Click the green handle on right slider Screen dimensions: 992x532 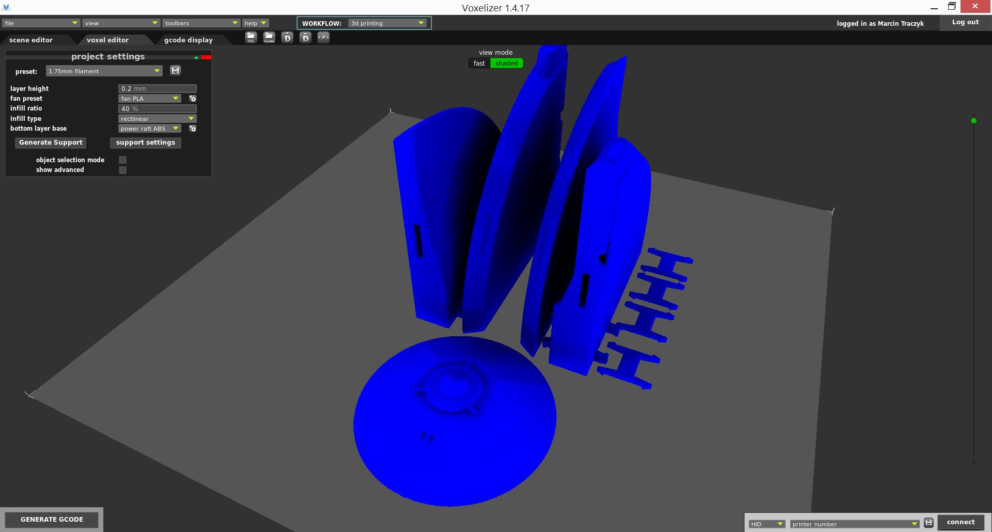[x=974, y=121]
